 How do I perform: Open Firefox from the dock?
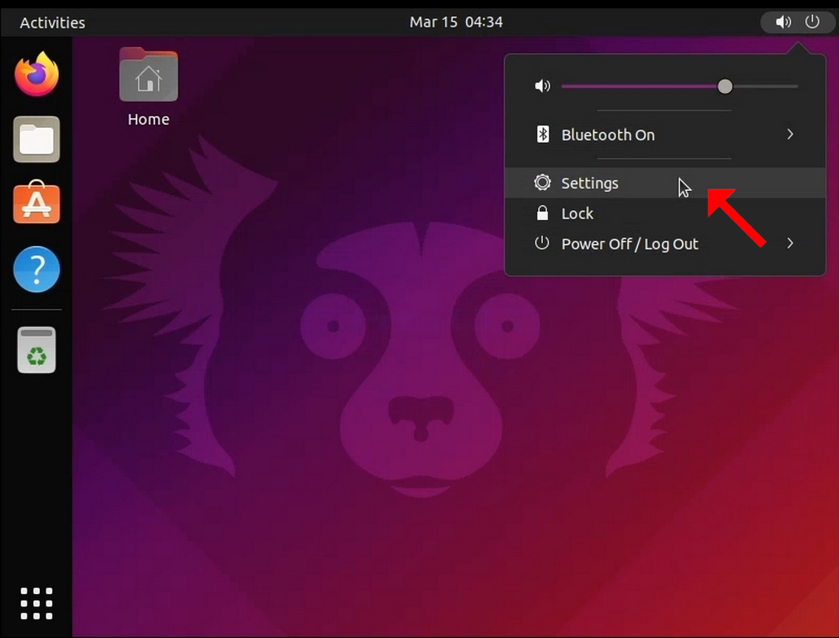[37, 74]
